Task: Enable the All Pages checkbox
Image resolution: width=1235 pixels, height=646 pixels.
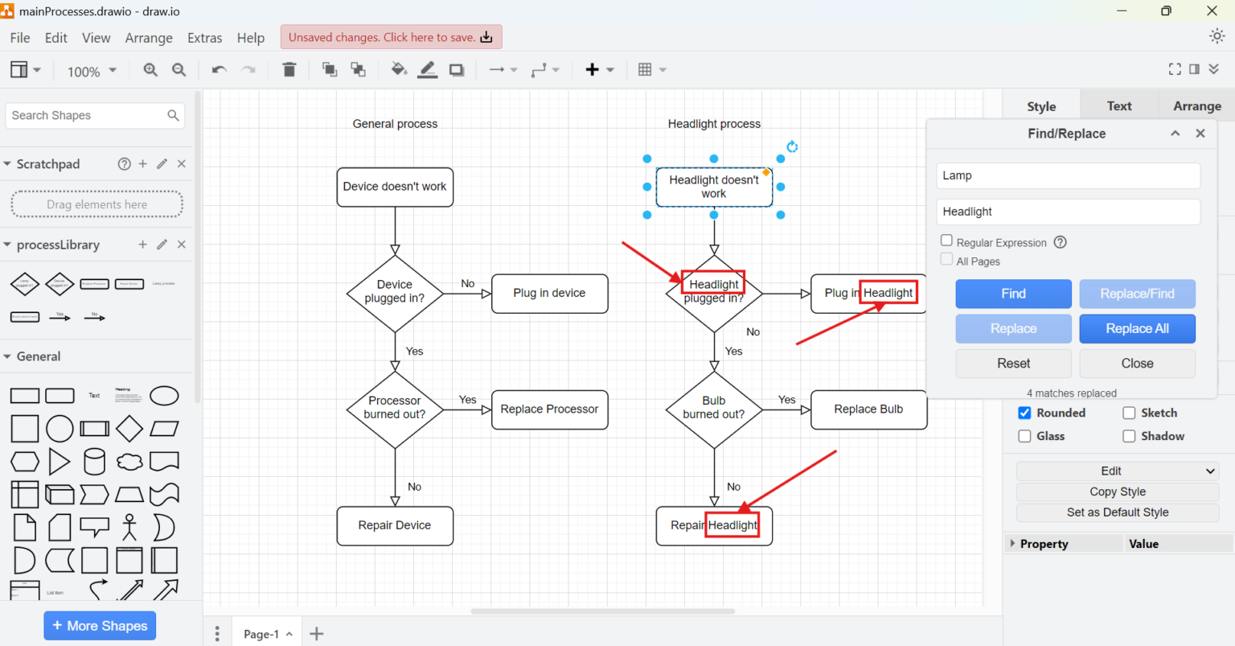Action: (946, 260)
